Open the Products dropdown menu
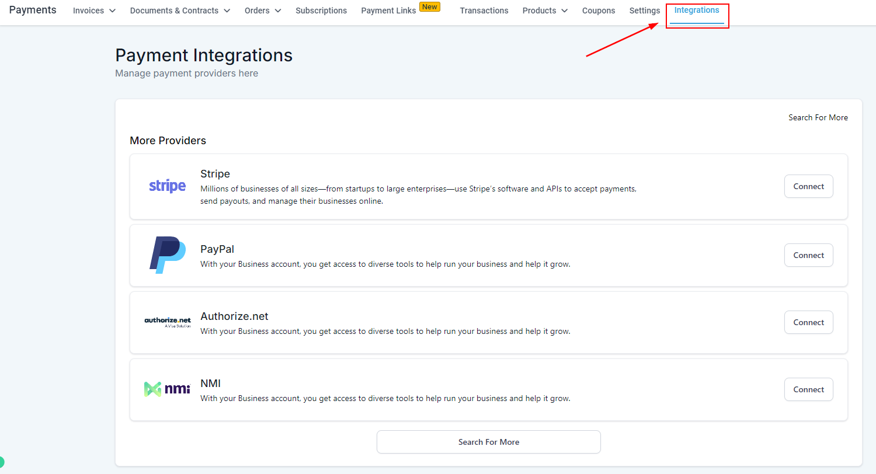The width and height of the screenshot is (876, 474). [x=545, y=11]
